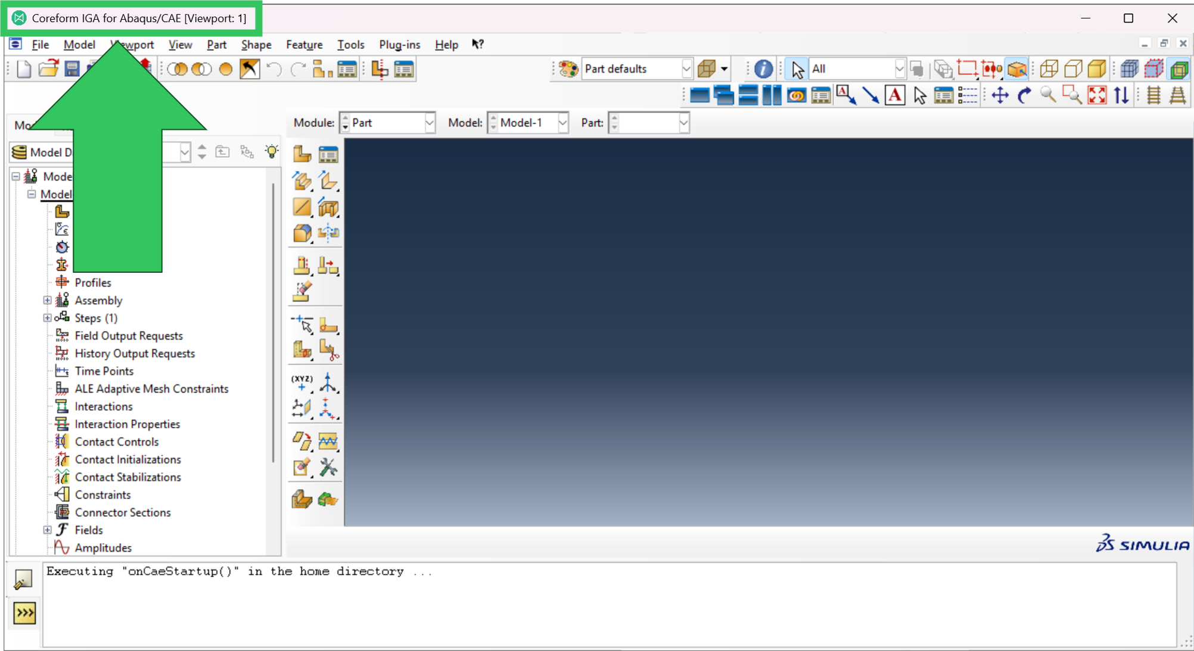The width and height of the screenshot is (1194, 651).
Task: Select the Create Datum CSYS tool
Action: (x=328, y=409)
